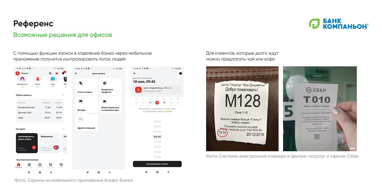Expand the Быстрое пополнение section chevron
382x191 pixels.
pos(63,160)
